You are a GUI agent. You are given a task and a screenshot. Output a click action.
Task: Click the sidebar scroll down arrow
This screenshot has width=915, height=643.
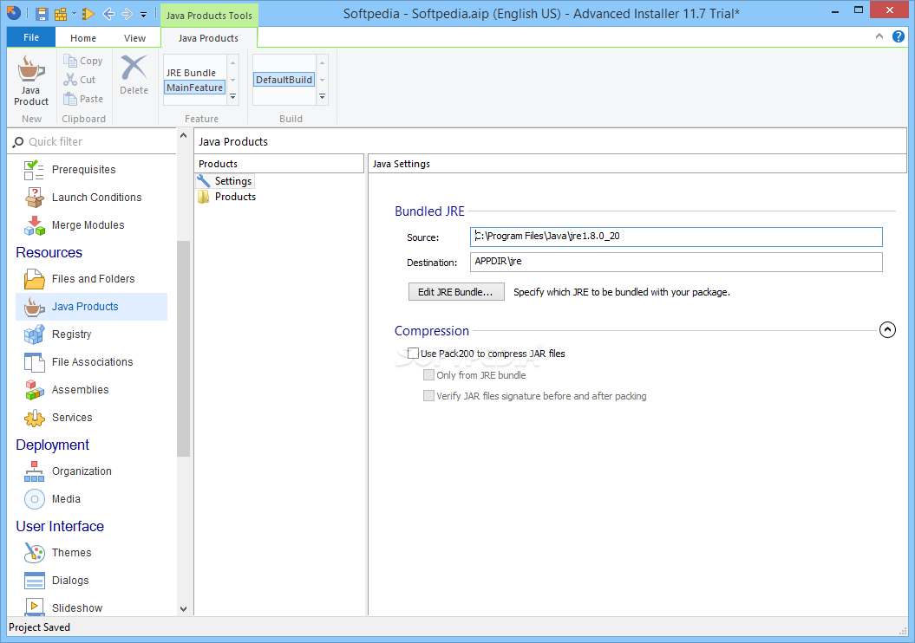[183, 608]
